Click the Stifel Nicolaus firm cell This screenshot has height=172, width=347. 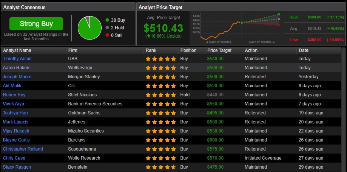(82, 95)
